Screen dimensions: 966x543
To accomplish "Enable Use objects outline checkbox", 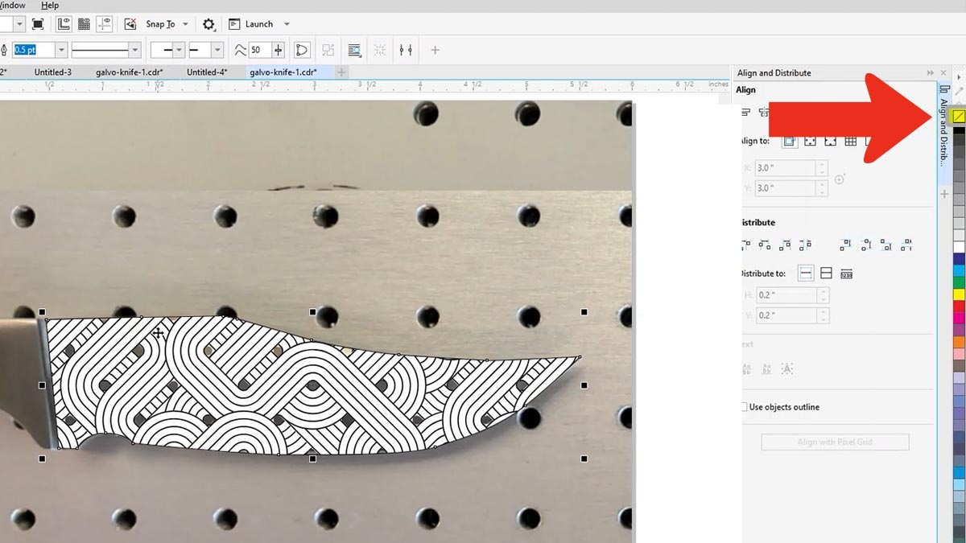I will coord(744,407).
